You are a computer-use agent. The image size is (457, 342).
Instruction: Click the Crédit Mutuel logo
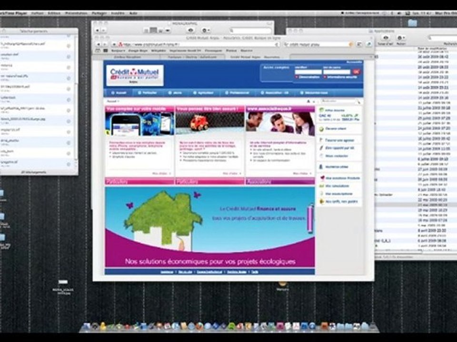click(135, 75)
